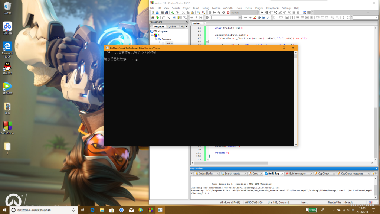Click the Open file toolbar icon
This screenshot has width=380, height=214.
click(x=157, y=13)
